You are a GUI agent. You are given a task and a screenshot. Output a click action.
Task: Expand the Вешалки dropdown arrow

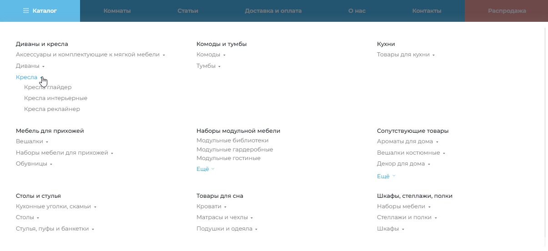click(47, 142)
